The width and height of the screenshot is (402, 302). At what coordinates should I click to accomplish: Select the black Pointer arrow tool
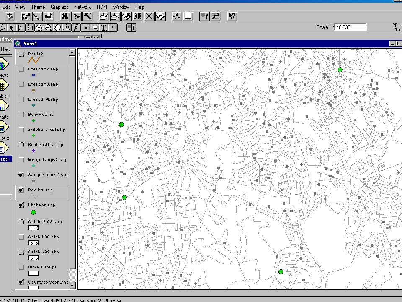(x=11, y=28)
